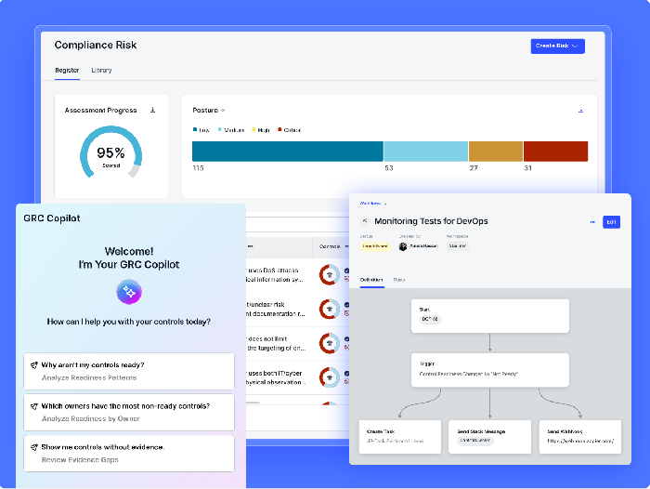Click the icon beside Which owners have most non-ready
The height and width of the screenshot is (489, 650).
34,406
